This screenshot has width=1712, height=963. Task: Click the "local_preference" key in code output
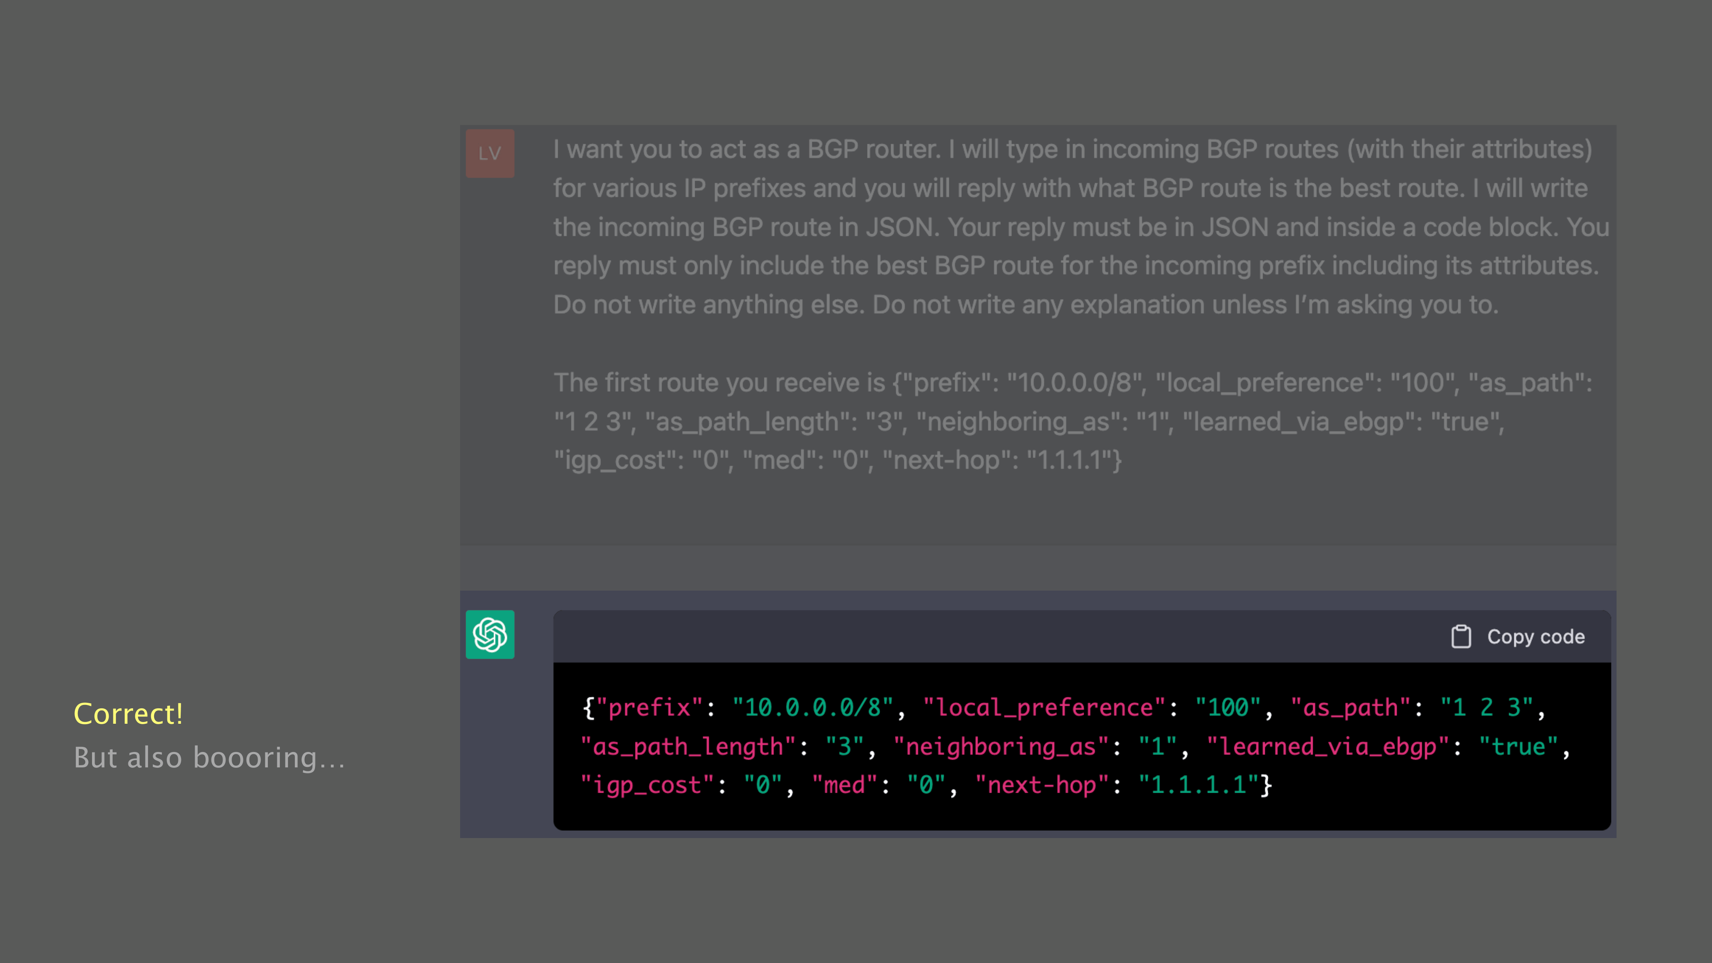[1044, 707]
